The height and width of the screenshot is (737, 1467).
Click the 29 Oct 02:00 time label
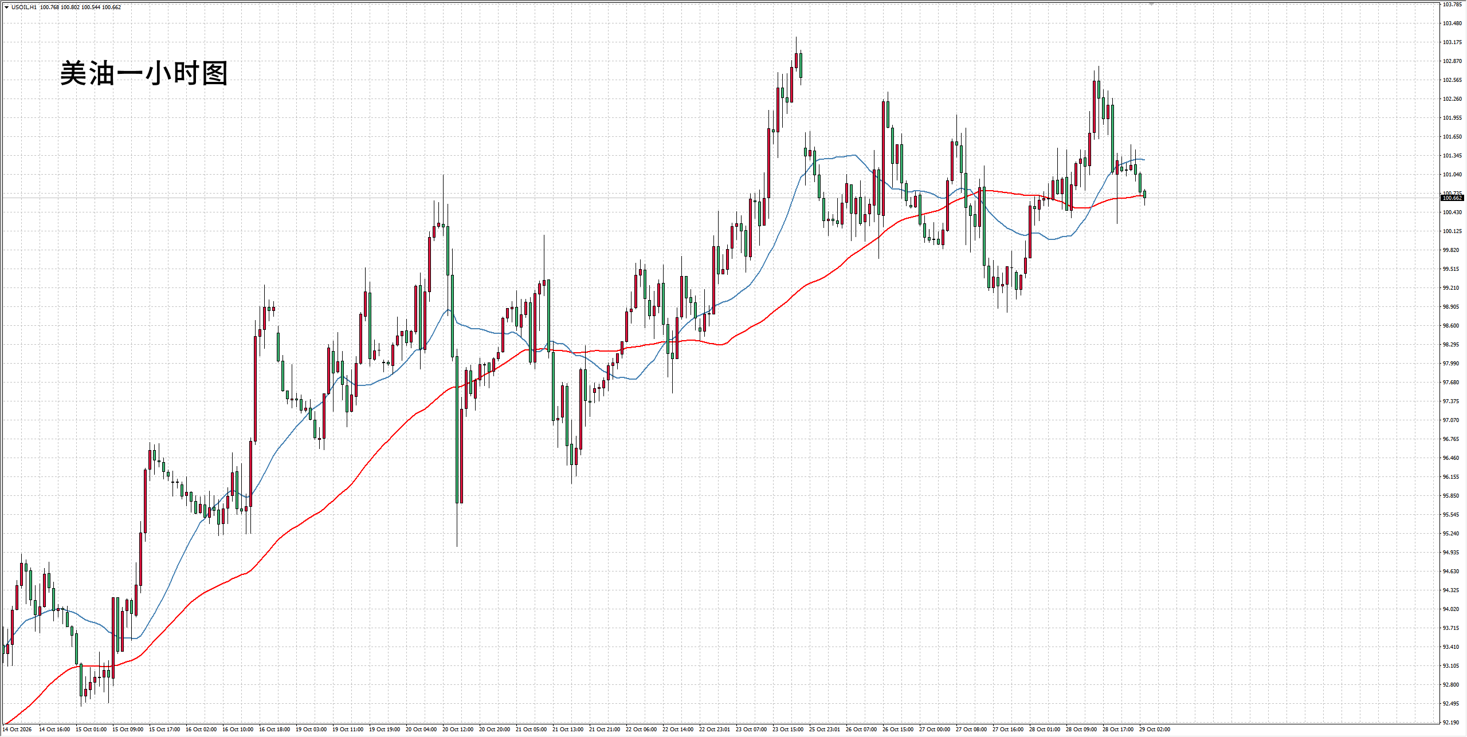click(x=1155, y=730)
